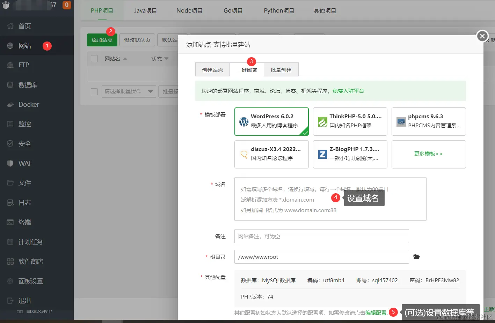Image resolution: width=495 pixels, height=323 pixels.
Task: Click the 网站 globe icon in sidebar
Action: click(x=10, y=46)
